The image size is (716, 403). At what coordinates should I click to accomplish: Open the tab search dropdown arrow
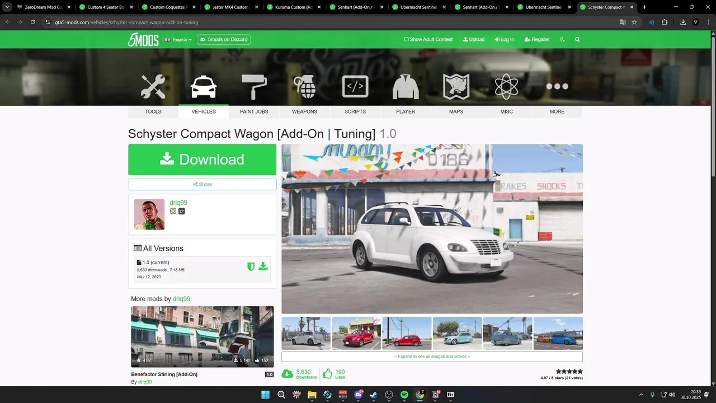coord(7,7)
